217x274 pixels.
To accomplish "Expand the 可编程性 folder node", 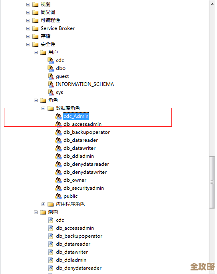I will click(x=28, y=21).
